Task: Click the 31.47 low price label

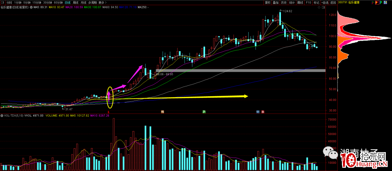Action: click(x=68, y=109)
